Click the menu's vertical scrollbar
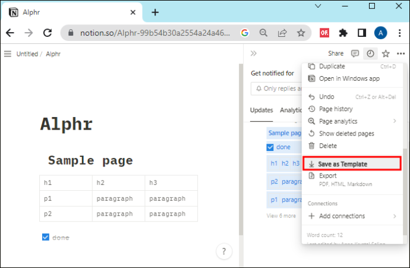410x268 pixels. pyautogui.click(x=405, y=192)
